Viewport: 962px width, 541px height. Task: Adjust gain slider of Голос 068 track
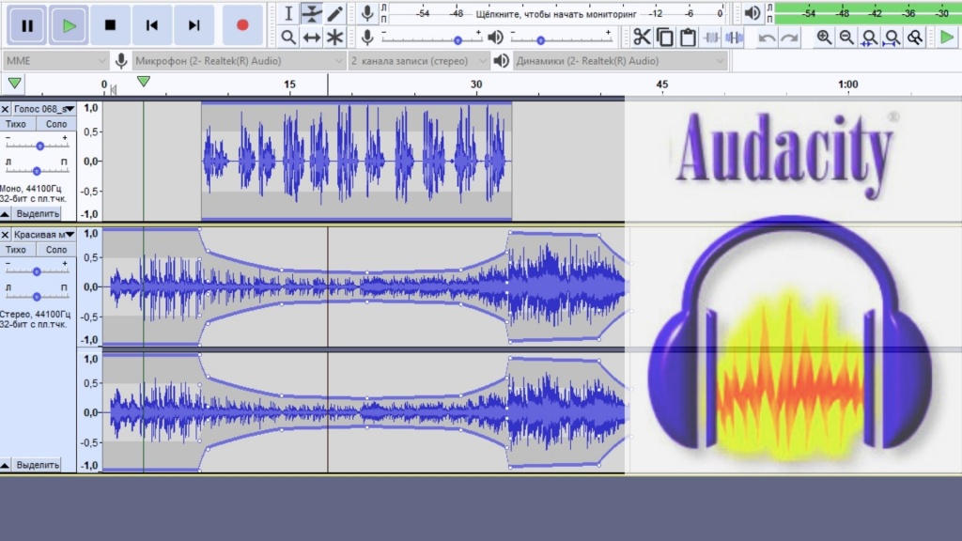(37, 146)
